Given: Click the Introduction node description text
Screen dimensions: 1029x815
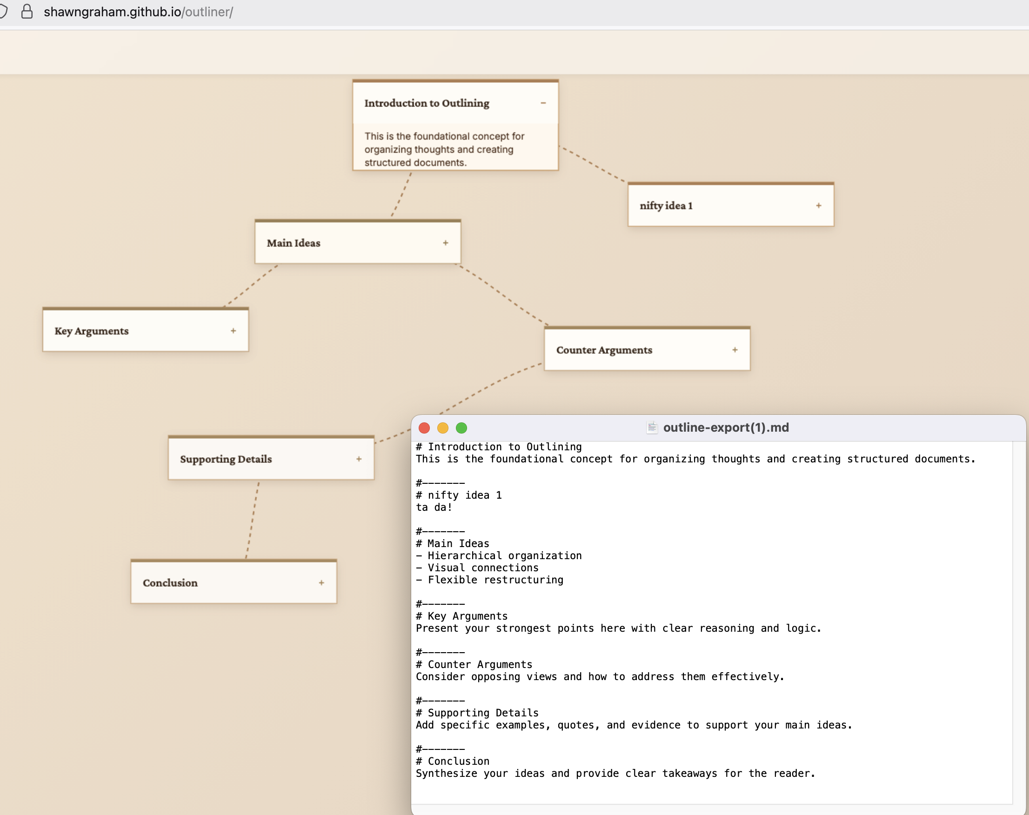Looking at the screenshot, I should click(x=444, y=149).
